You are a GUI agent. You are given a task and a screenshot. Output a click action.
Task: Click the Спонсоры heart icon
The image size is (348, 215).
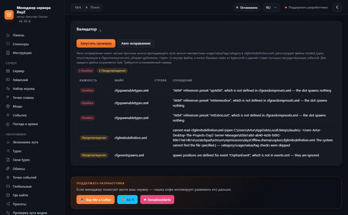coord(8,44)
